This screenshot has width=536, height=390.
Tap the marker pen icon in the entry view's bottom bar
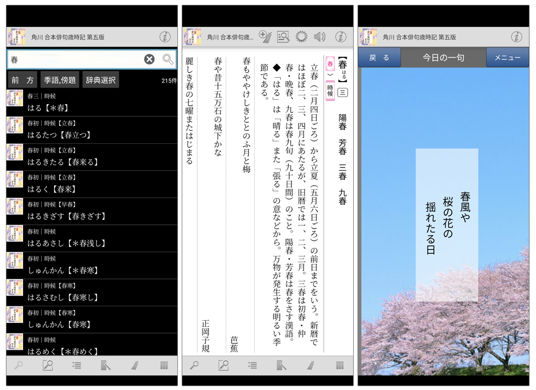coord(310,365)
